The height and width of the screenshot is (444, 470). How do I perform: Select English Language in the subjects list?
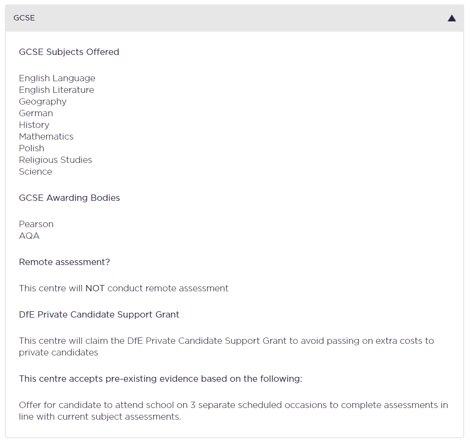57,78
